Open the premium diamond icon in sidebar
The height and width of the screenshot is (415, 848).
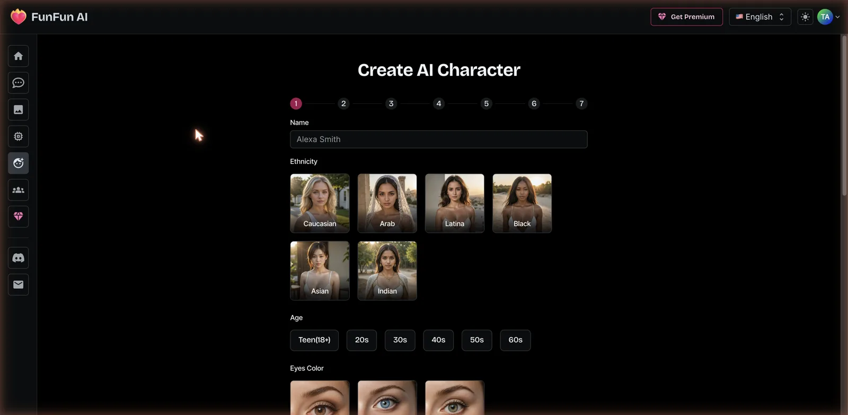[x=19, y=216]
